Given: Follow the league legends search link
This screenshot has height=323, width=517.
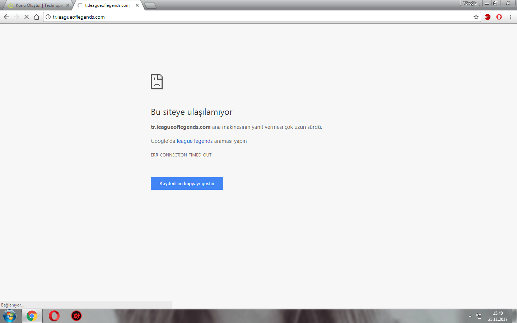Looking at the screenshot, I should 195,141.
